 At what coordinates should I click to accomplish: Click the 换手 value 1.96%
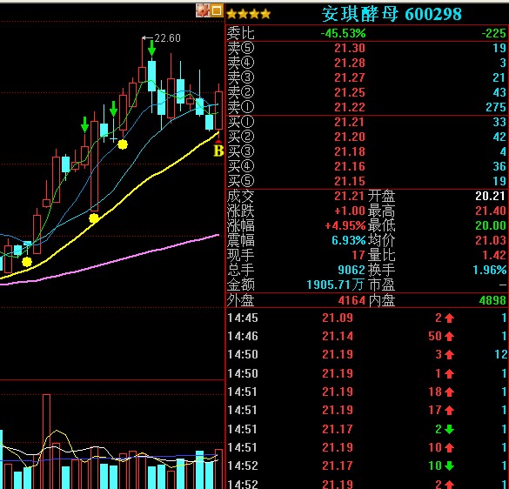click(489, 270)
